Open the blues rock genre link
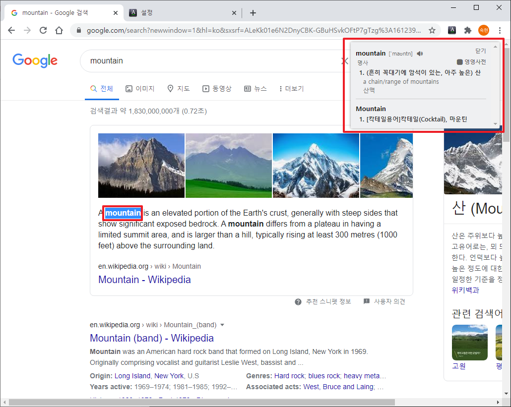The height and width of the screenshot is (407, 511). 324,376
